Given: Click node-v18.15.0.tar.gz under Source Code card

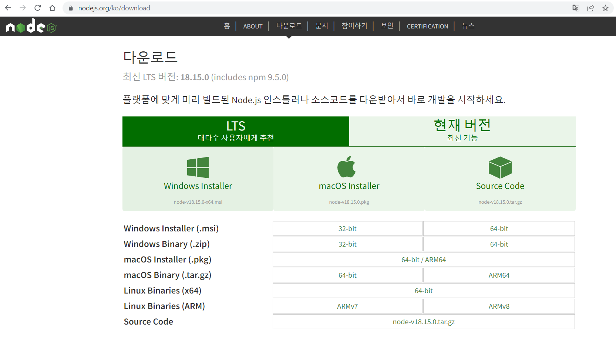Looking at the screenshot, I should tap(500, 202).
